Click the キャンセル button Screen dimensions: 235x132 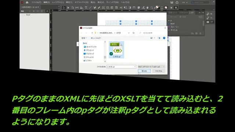pyautogui.click(x=159, y=71)
